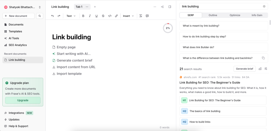Select question What does link Builder do?
271x131 pixels.
(224, 47)
